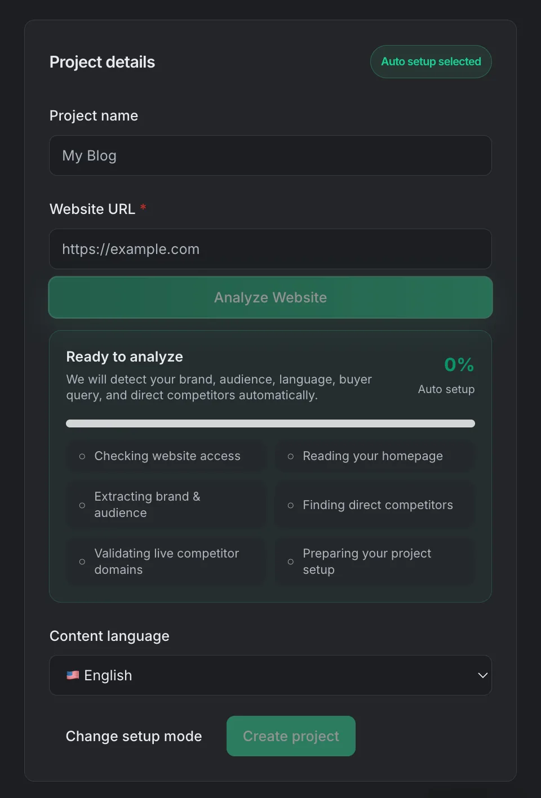This screenshot has width=541, height=798.
Task: Click the Preparing your project setup status circle
Action: point(291,561)
